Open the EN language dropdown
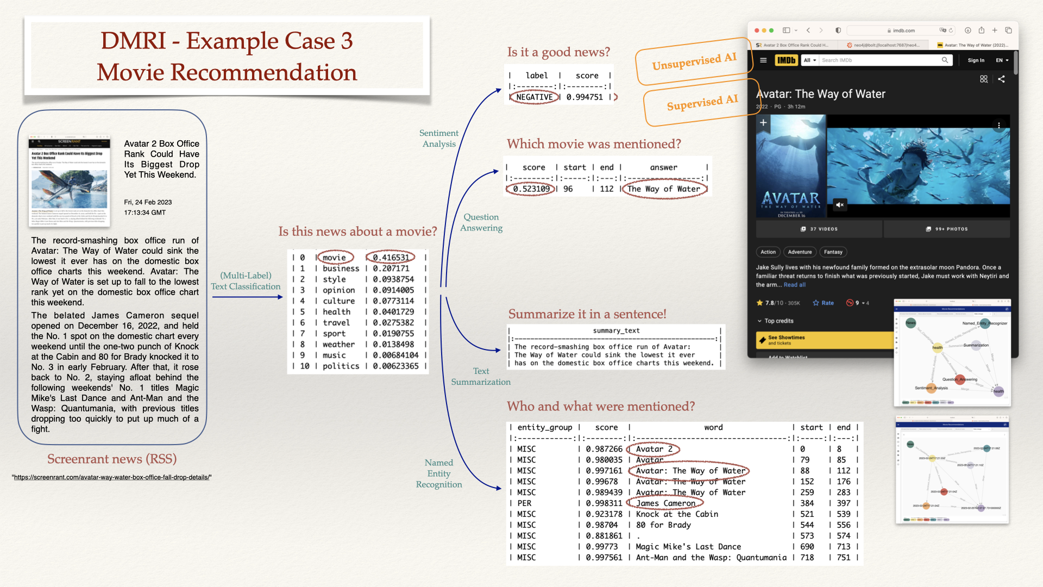The height and width of the screenshot is (587, 1043). (x=1002, y=60)
